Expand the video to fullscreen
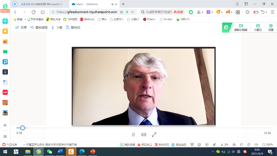 pyautogui.click(x=154, y=135)
